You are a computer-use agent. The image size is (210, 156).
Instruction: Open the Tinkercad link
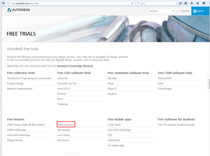[62, 104]
